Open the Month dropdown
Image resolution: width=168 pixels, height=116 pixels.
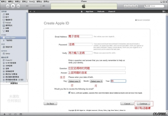[96, 81]
